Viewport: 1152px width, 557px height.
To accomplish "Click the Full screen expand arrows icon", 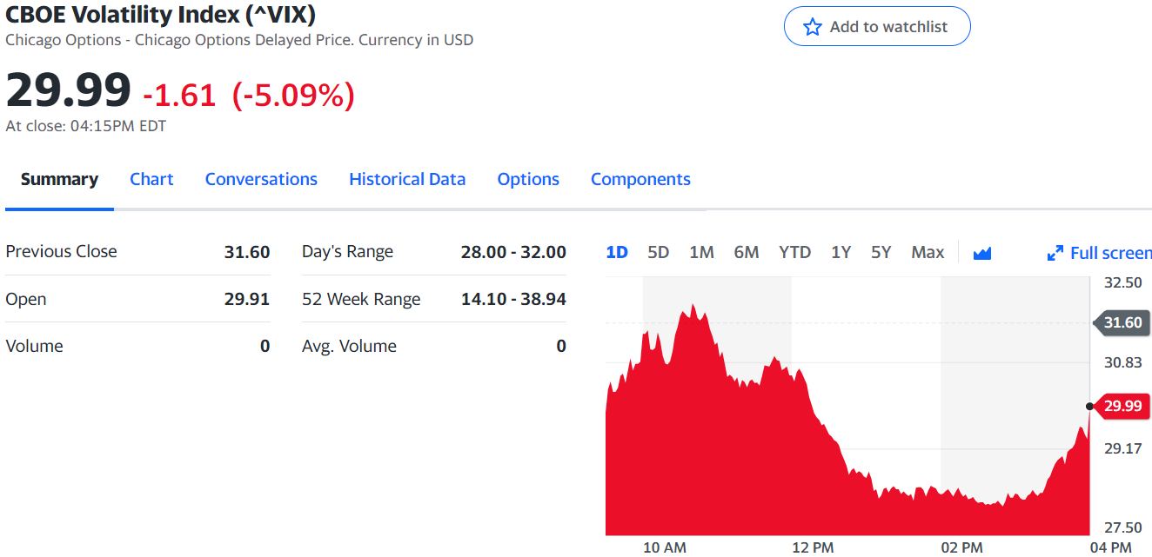I will click(x=1055, y=253).
